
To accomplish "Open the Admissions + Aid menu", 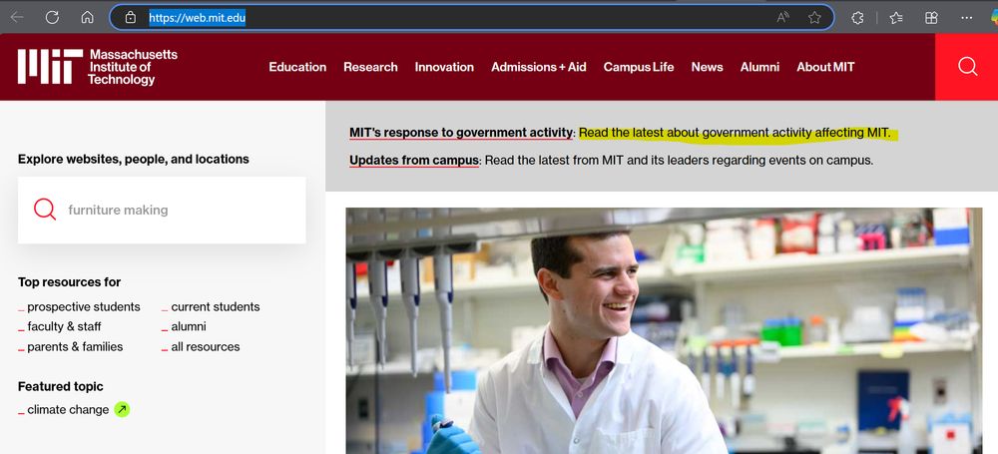I will 539,67.
